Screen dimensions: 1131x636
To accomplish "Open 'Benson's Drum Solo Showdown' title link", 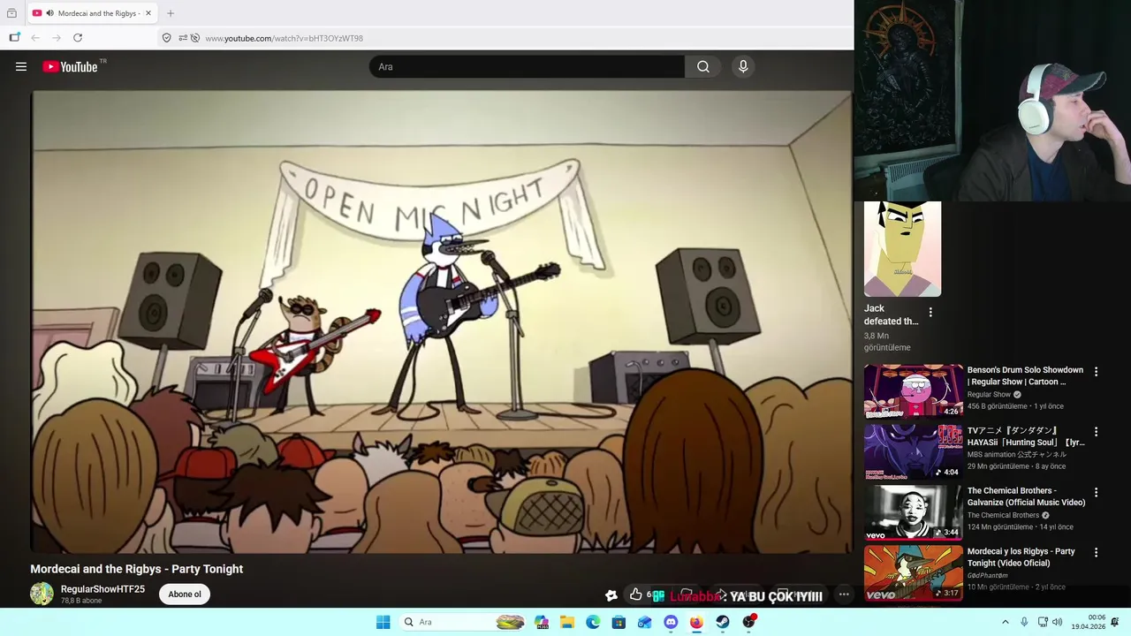I will (1025, 376).
